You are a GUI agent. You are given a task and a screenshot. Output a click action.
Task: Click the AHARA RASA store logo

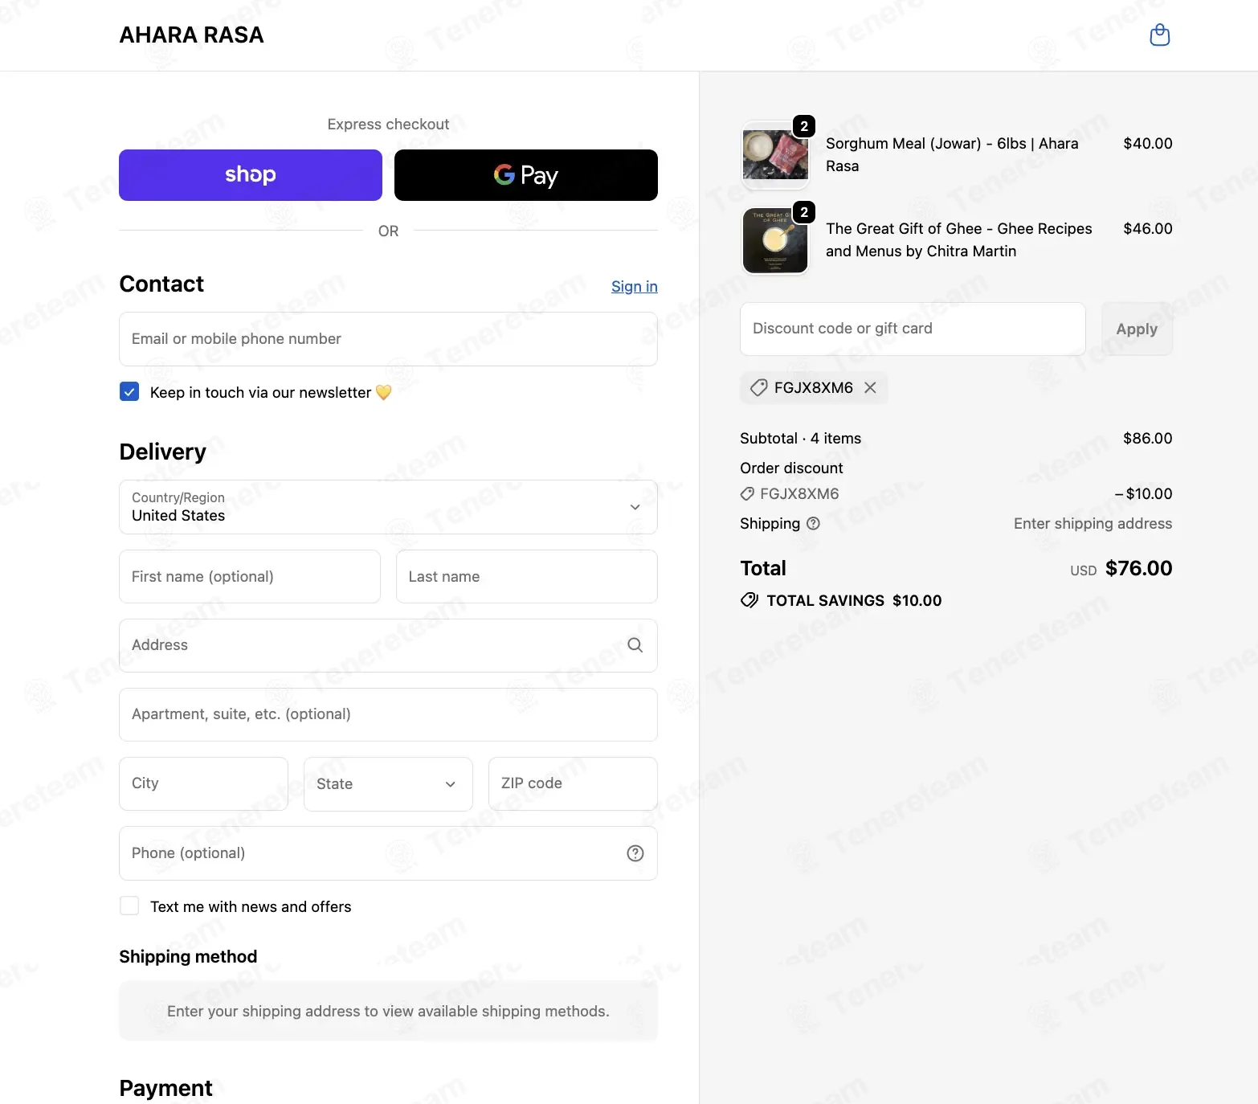[x=191, y=35]
